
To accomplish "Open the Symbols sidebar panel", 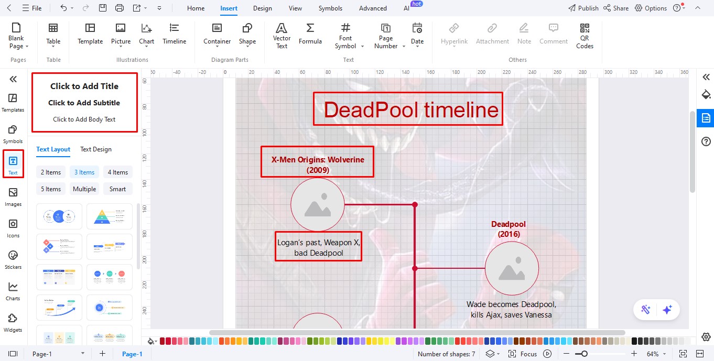I will click(x=13, y=134).
